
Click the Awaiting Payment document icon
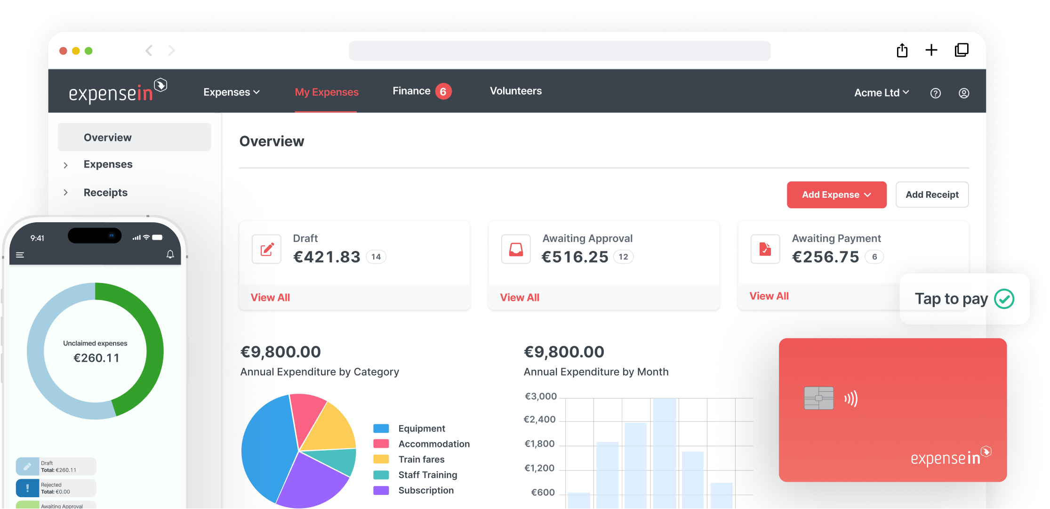[x=765, y=249]
